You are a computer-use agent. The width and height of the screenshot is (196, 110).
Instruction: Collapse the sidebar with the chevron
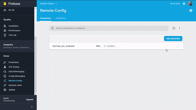32,107
